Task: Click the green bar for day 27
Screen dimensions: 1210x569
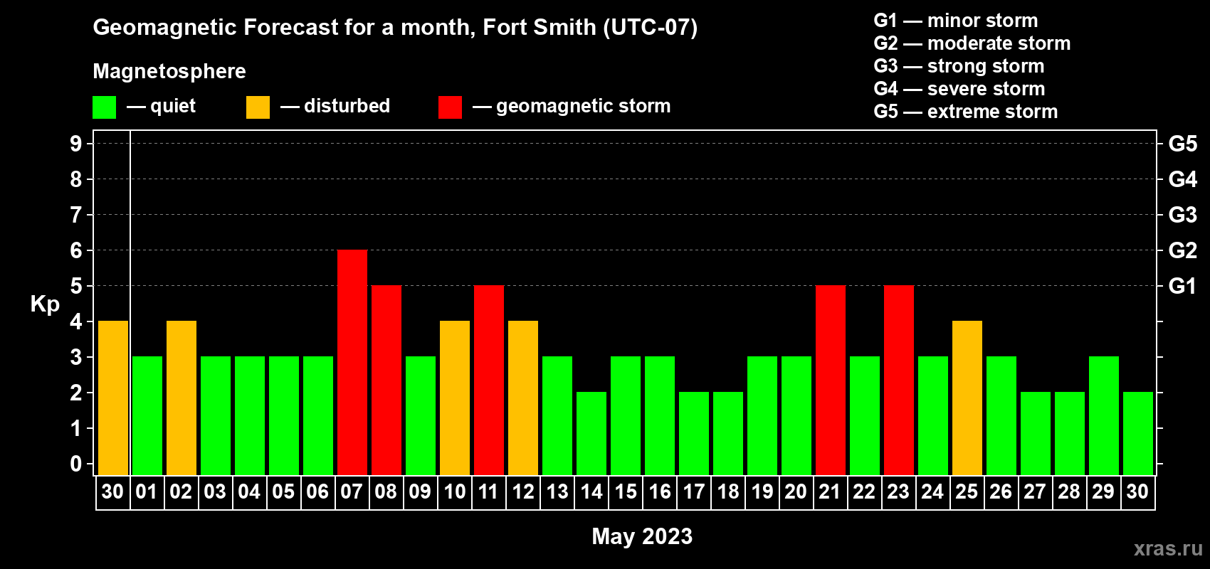Action: pos(1036,434)
